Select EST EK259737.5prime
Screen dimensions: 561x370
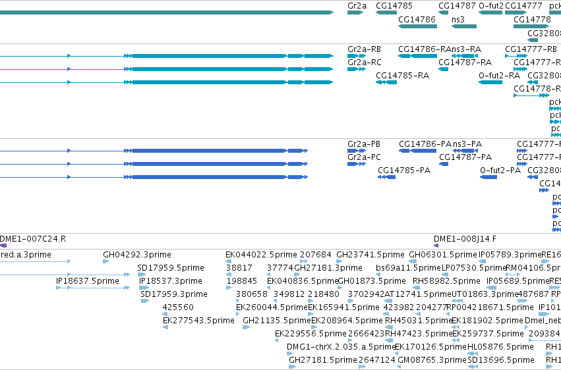click(488, 334)
